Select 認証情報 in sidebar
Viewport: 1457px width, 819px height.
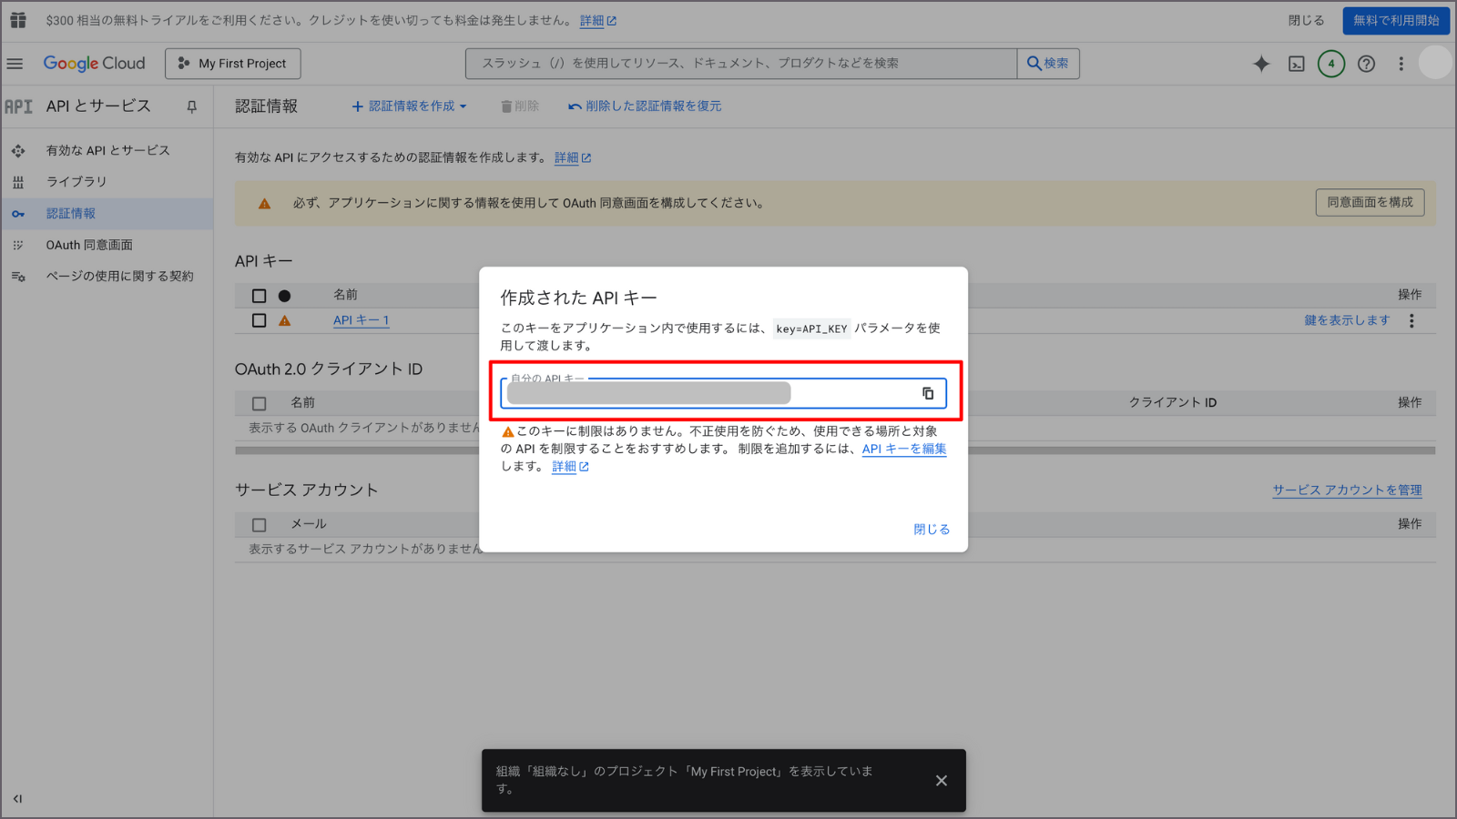(x=107, y=214)
